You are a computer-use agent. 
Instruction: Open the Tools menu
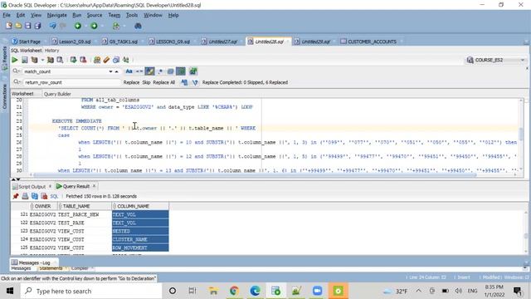tap(132, 15)
